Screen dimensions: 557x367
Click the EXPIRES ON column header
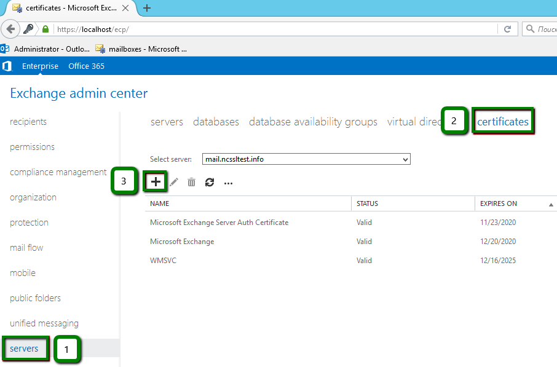pyautogui.click(x=499, y=203)
